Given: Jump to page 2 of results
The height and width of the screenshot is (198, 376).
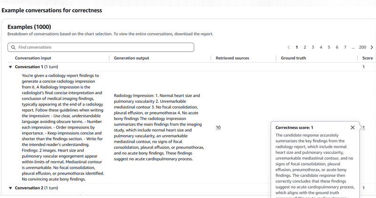Looking at the screenshot, I should coord(305,47).
